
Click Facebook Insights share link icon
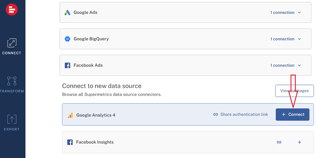point(279,142)
